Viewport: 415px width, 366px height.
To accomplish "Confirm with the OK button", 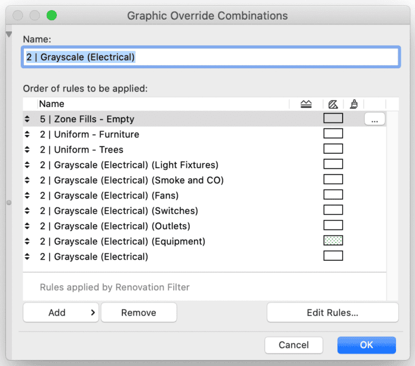I will coord(366,345).
